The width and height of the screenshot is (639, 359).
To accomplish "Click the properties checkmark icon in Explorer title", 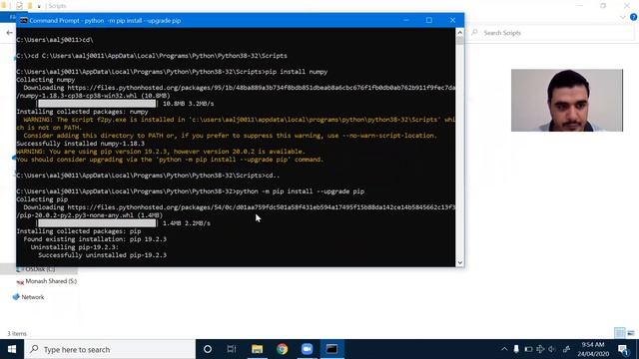I will click(x=19, y=6).
